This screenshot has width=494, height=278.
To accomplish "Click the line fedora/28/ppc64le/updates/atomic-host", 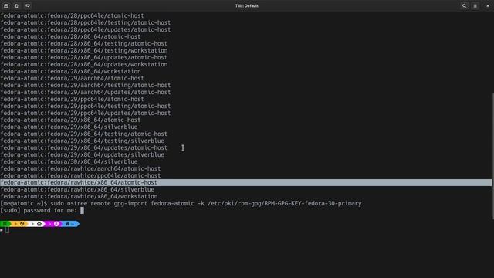I will pyautogui.click(x=86, y=29).
